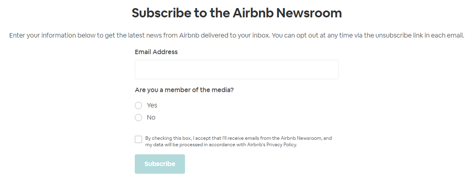474x181 pixels.
Task: Check the email consent checkbox
Action: (x=138, y=139)
